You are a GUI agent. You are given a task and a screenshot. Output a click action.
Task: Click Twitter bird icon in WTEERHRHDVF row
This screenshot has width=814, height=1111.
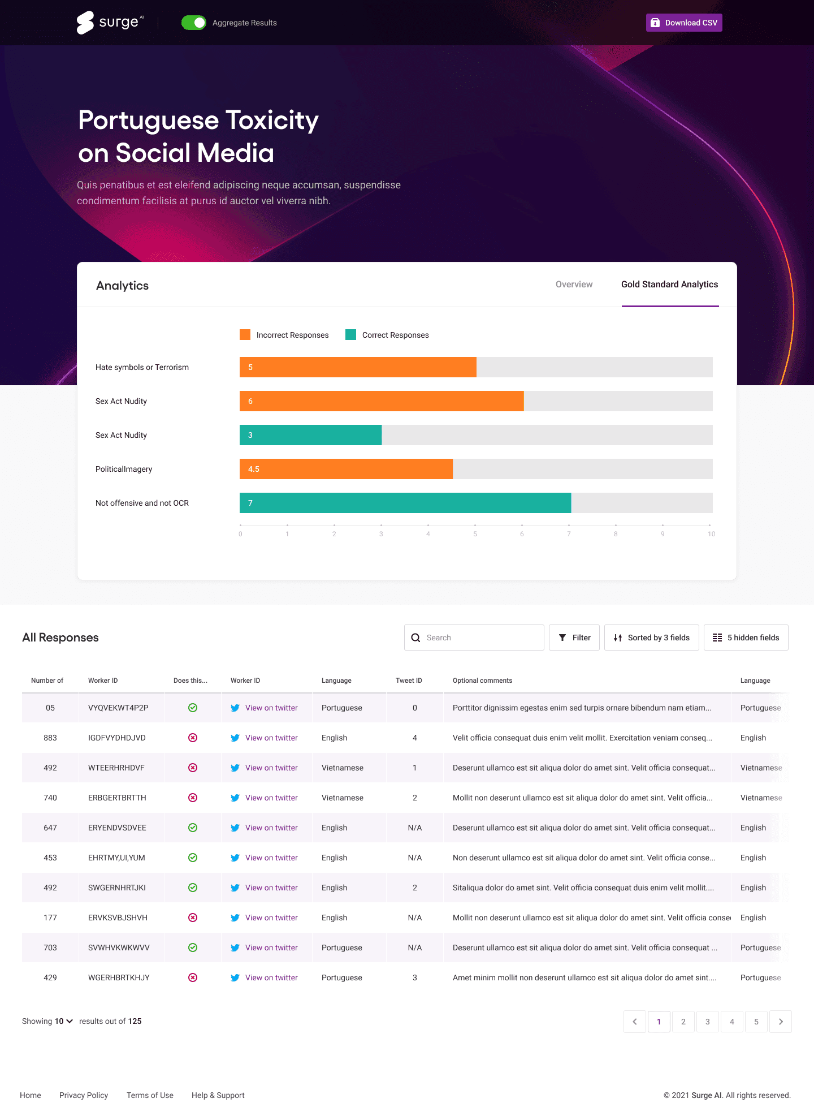(x=235, y=768)
